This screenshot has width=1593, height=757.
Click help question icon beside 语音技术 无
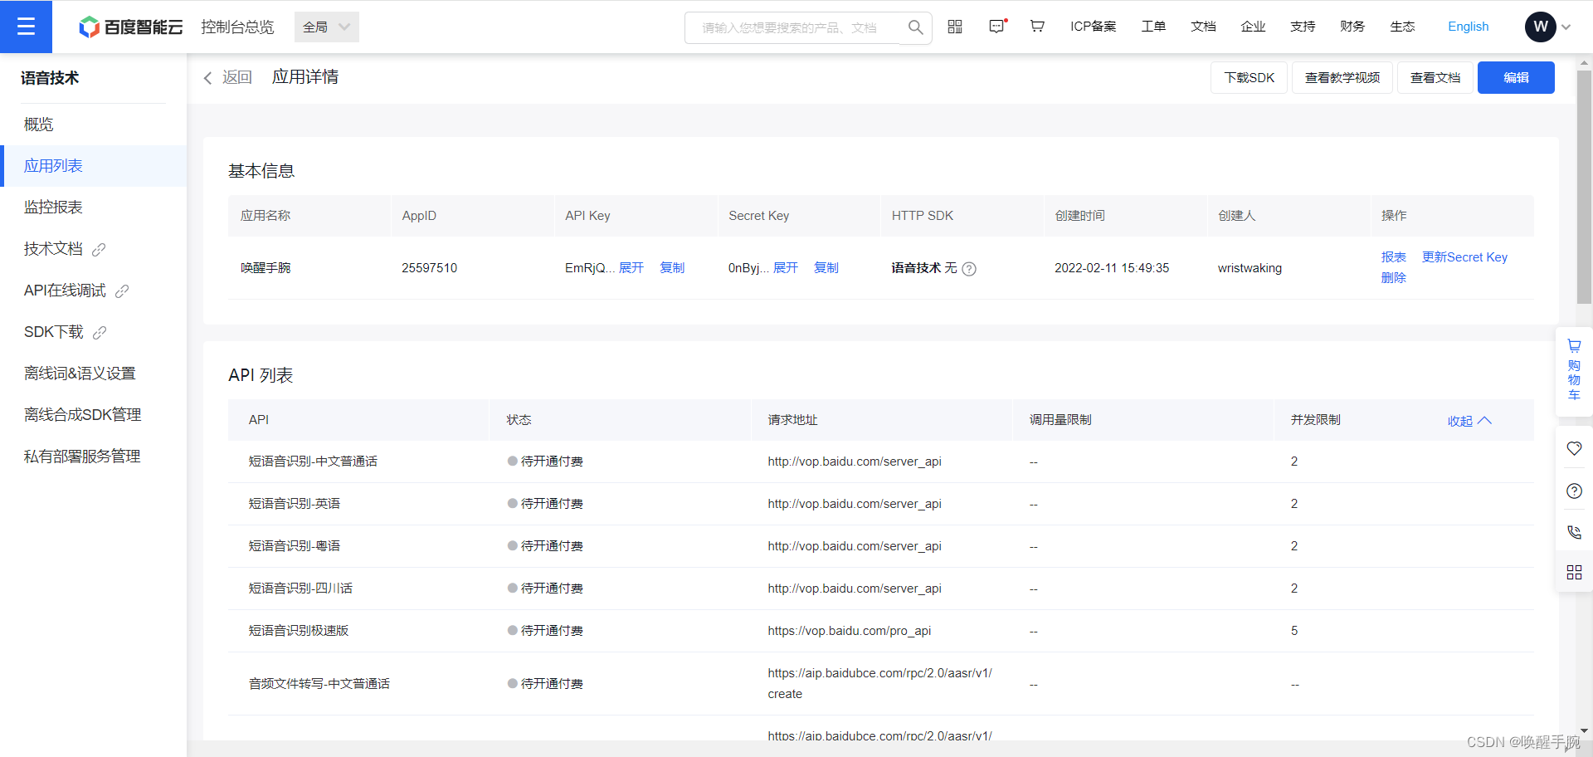(969, 269)
